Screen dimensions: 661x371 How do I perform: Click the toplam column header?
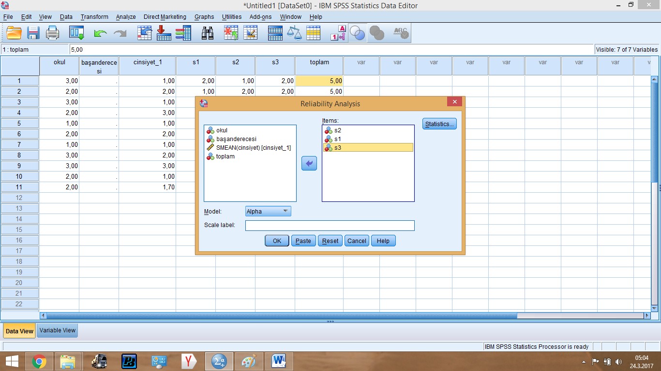pos(319,66)
